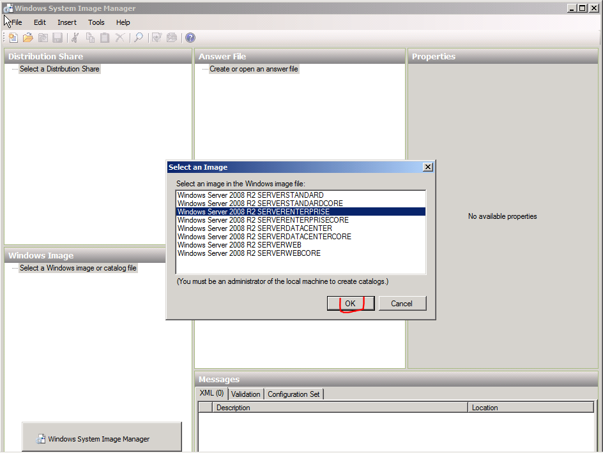This screenshot has width=603, height=453.
Task: Switch to the Validation tab
Action: pos(246,394)
